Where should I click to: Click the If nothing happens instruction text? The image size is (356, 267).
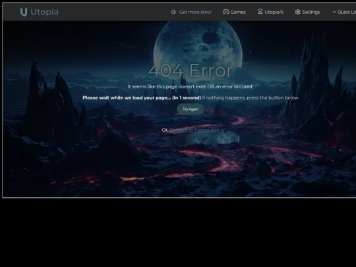coord(251,98)
